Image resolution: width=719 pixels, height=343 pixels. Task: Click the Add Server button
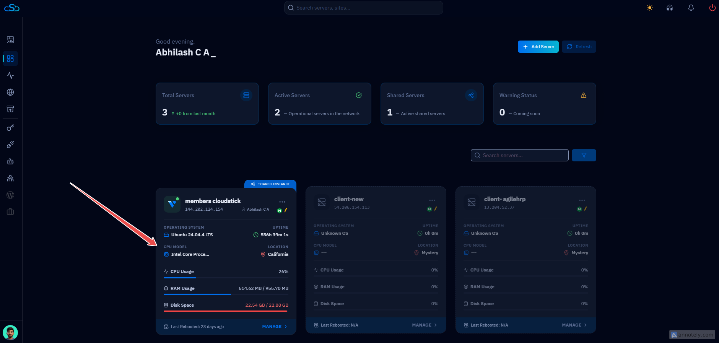click(x=538, y=47)
